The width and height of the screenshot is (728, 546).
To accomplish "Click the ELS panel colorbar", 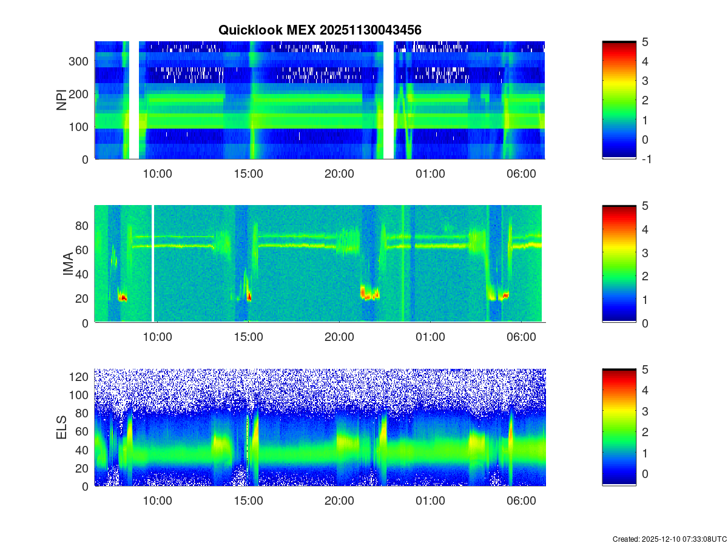I will [619, 427].
